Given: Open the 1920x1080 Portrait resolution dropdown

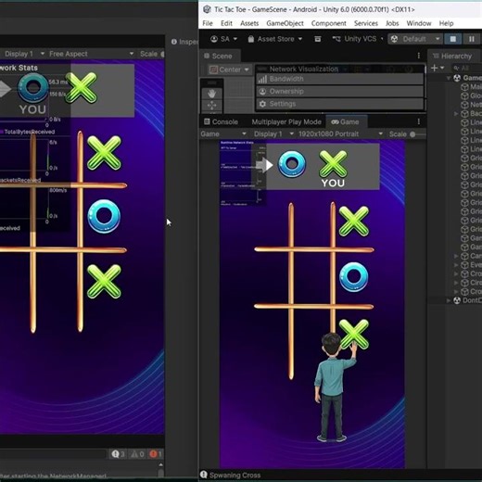Looking at the screenshot, I should (x=340, y=134).
